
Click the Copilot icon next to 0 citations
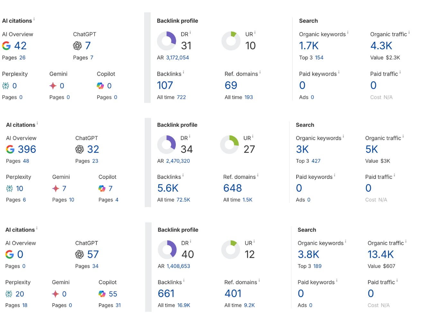[100, 86]
